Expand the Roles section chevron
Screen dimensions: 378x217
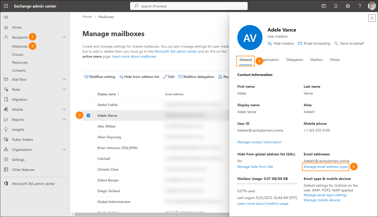tap(64, 89)
